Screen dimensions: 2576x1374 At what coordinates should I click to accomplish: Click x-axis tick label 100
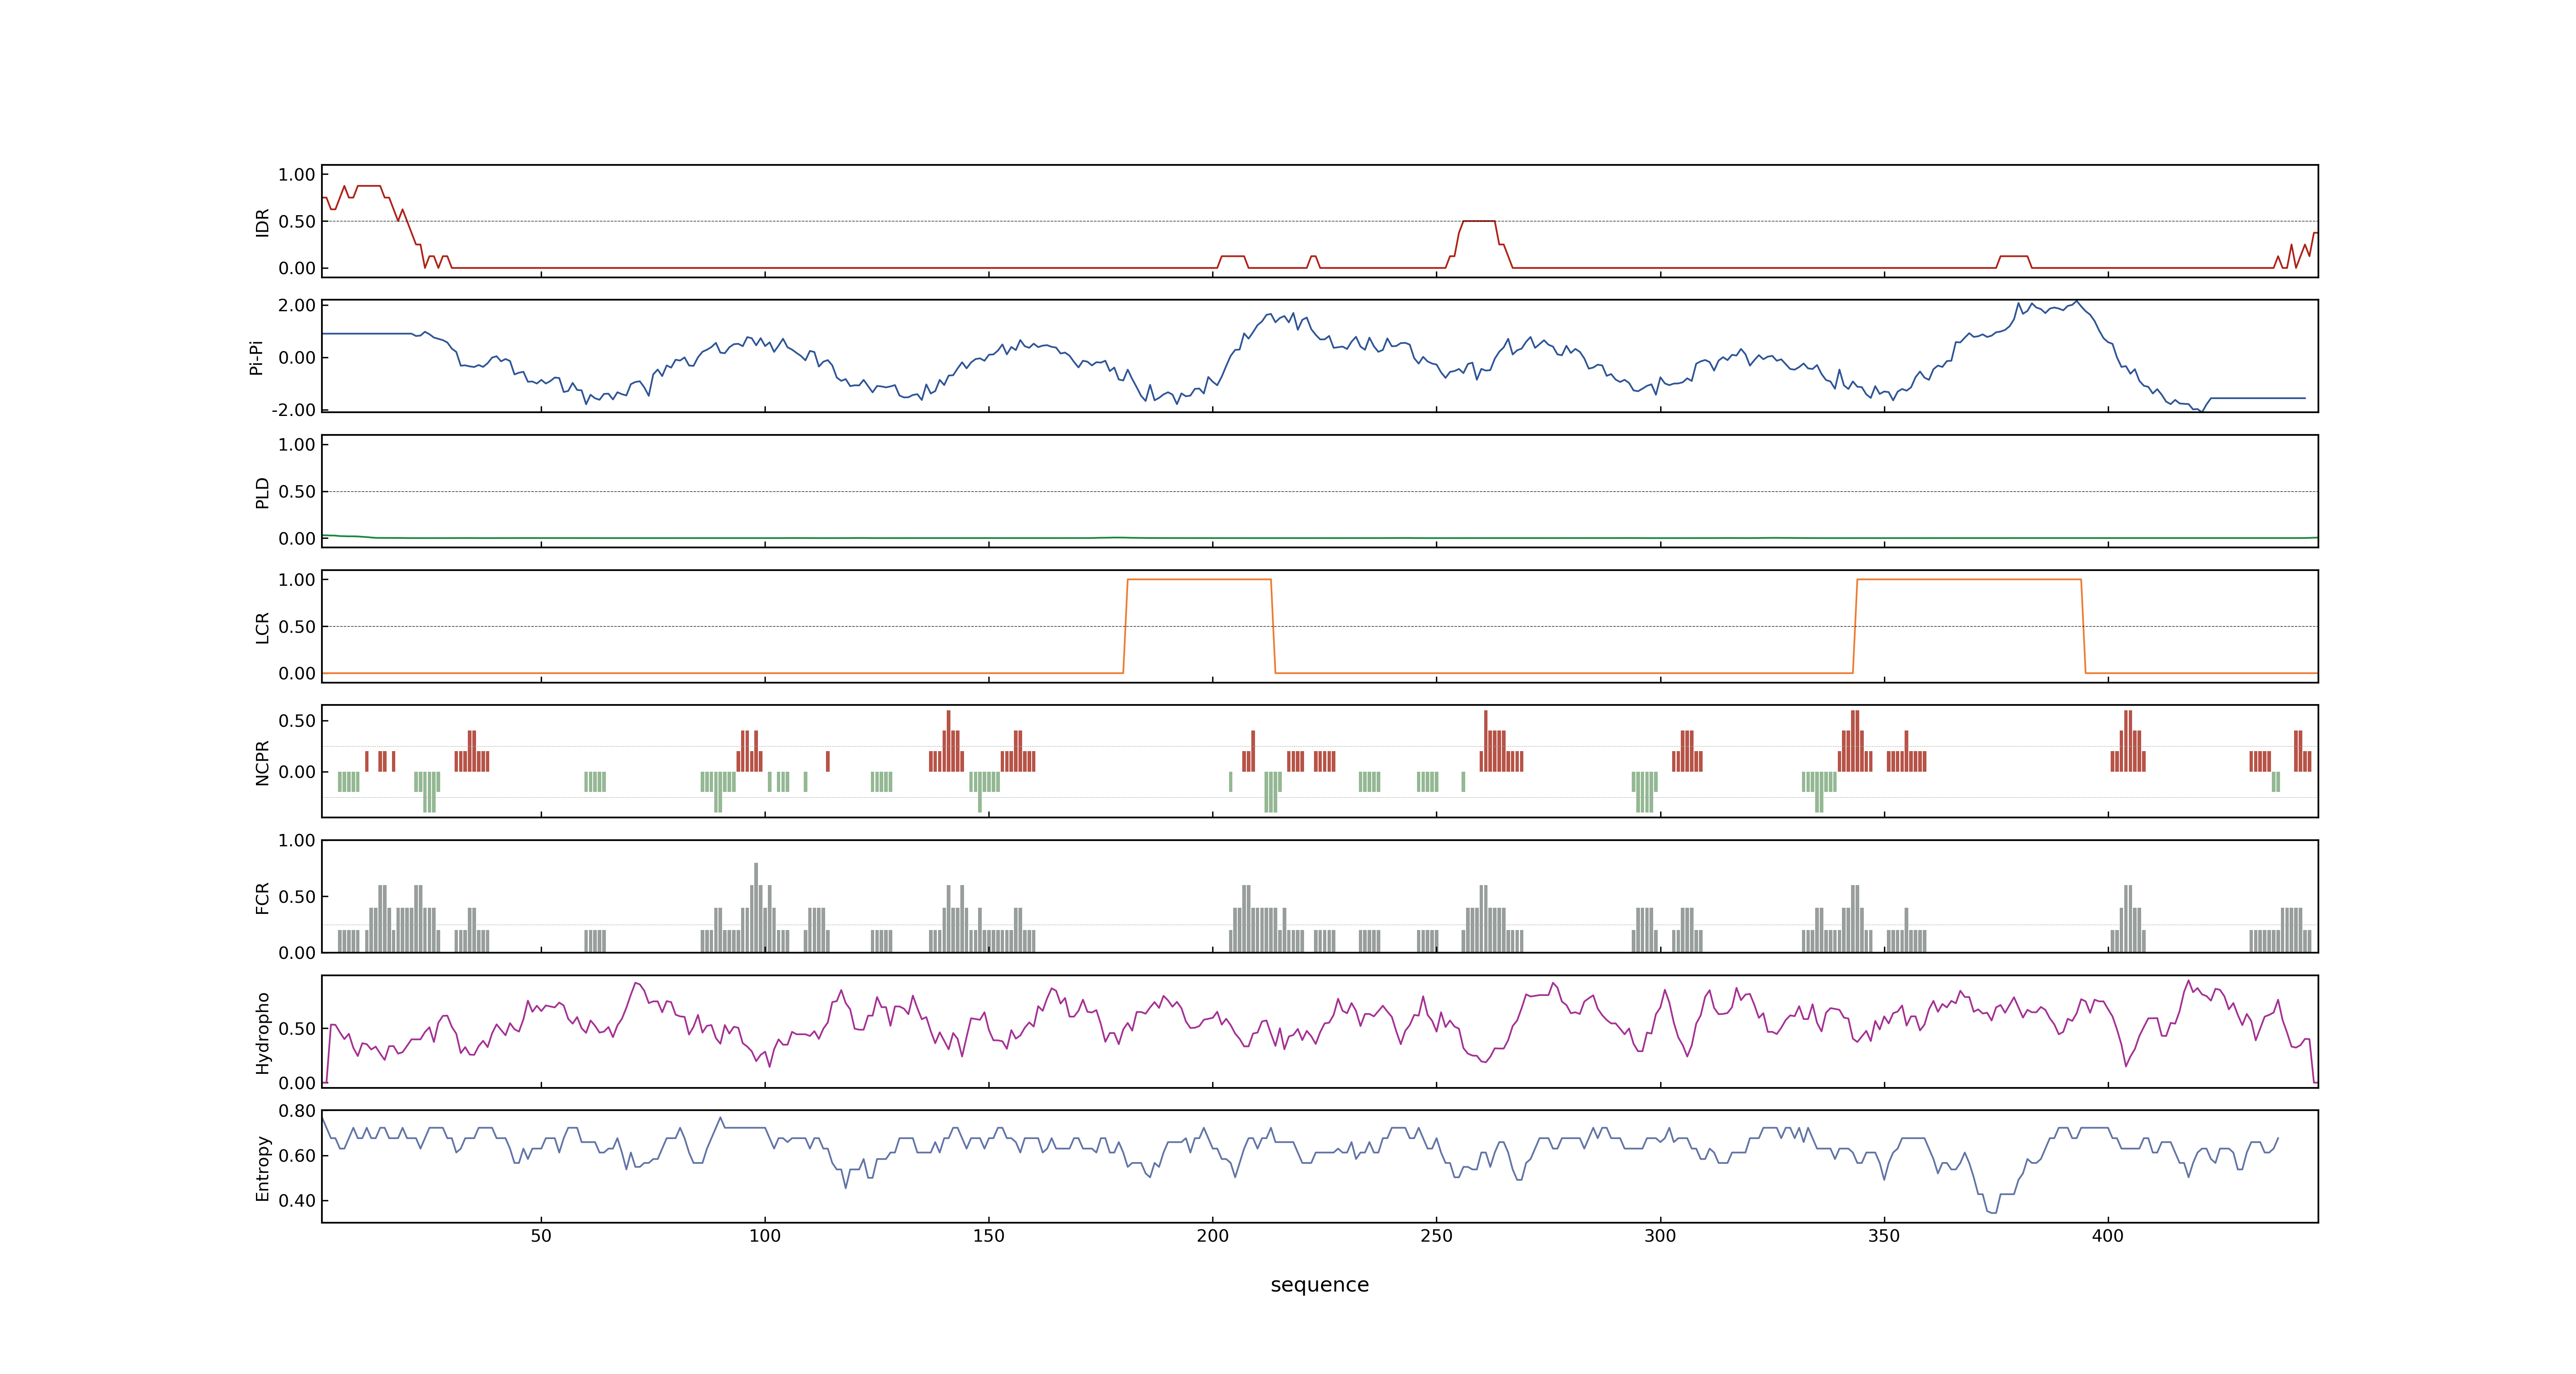[765, 1236]
